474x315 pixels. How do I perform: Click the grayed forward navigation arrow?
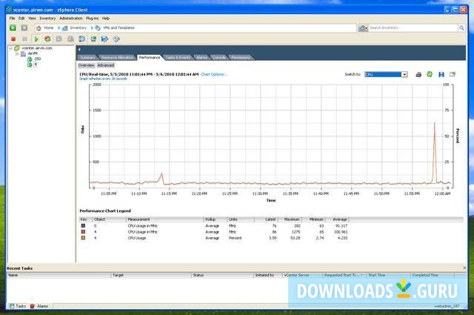pyautogui.click(x=24, y=28)
